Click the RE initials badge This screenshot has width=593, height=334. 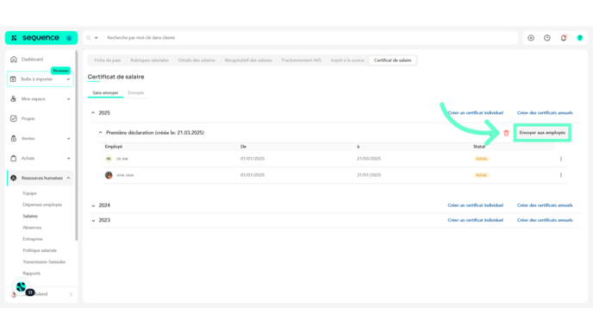point(109,159)
